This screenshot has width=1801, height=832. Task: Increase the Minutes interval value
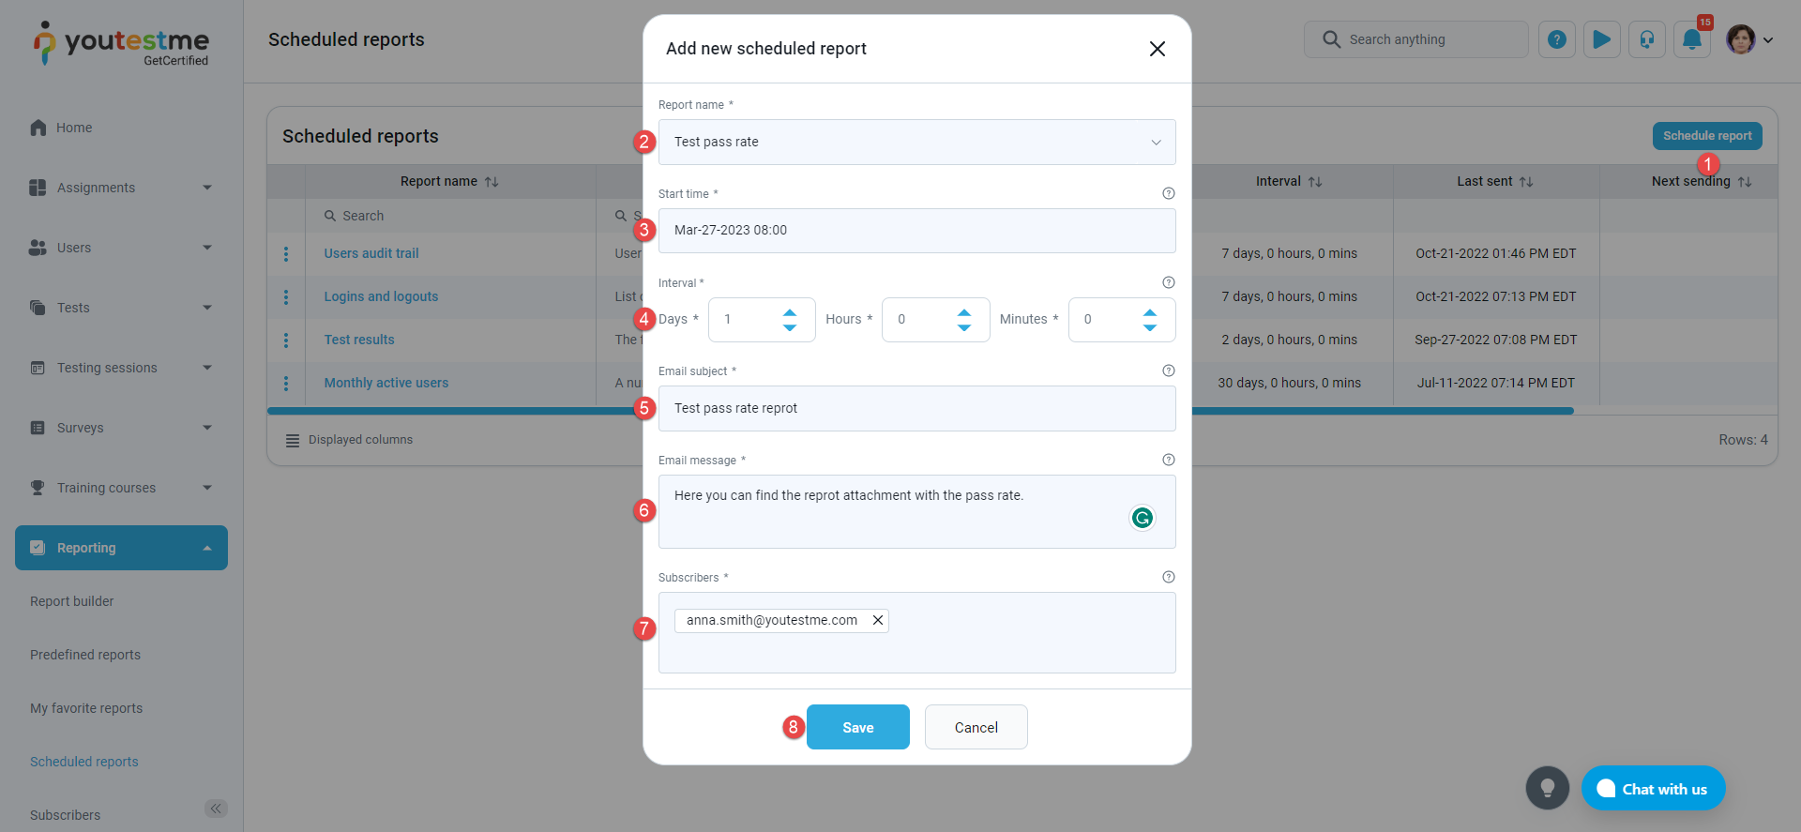1150,312
